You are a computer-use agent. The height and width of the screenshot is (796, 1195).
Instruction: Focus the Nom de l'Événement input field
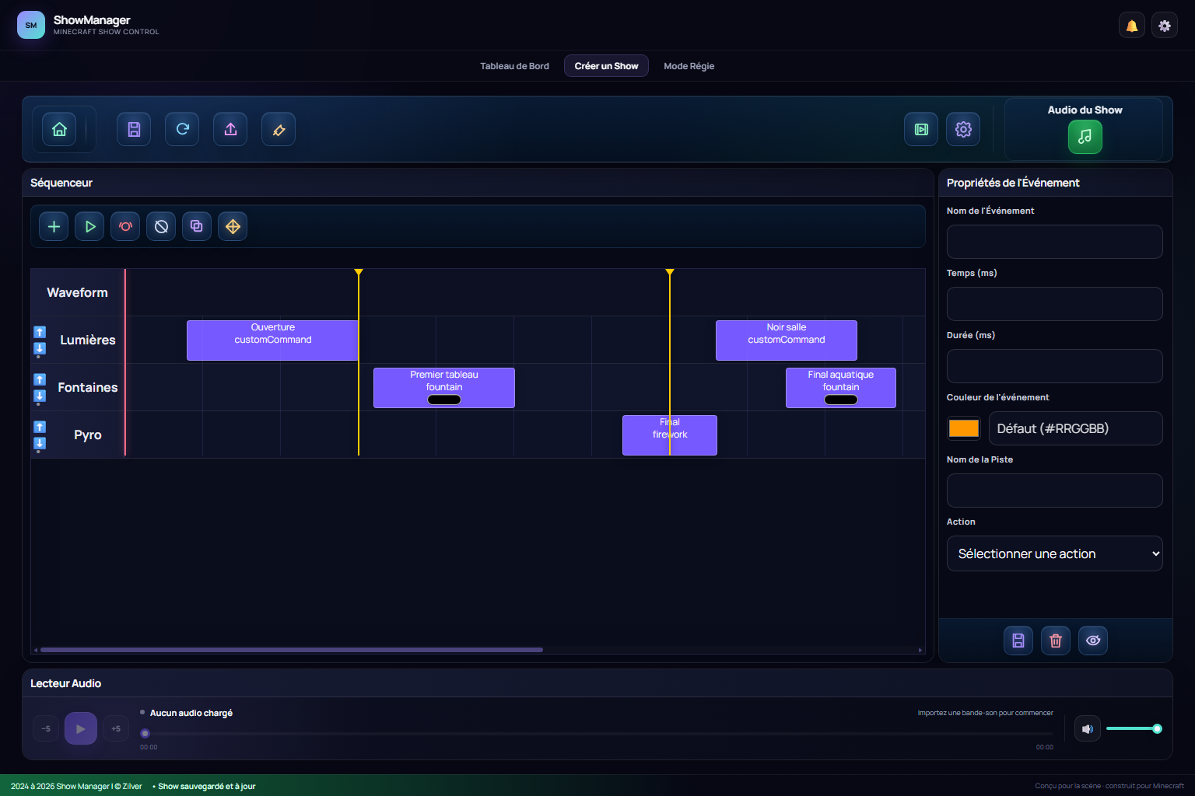(1055, 242)
